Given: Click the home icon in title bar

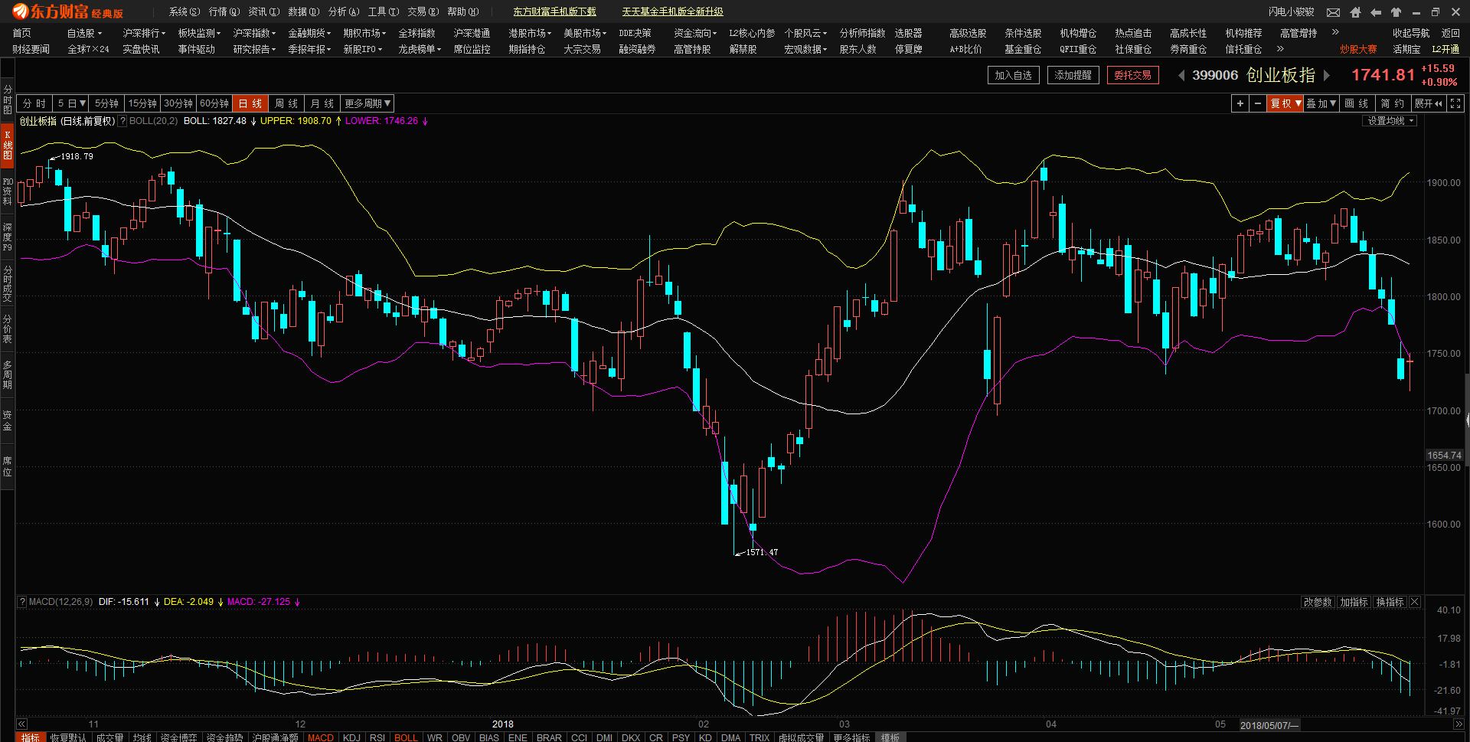Looking at the screenshot, I should pyautogui.click(x=1355, y=12).
